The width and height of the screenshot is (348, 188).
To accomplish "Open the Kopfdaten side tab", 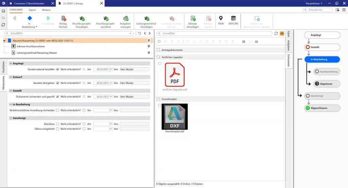I will click(4, 67).
